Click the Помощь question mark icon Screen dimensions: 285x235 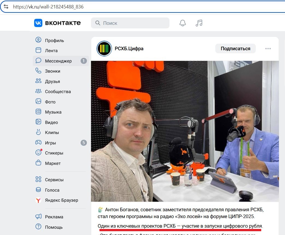38,227
